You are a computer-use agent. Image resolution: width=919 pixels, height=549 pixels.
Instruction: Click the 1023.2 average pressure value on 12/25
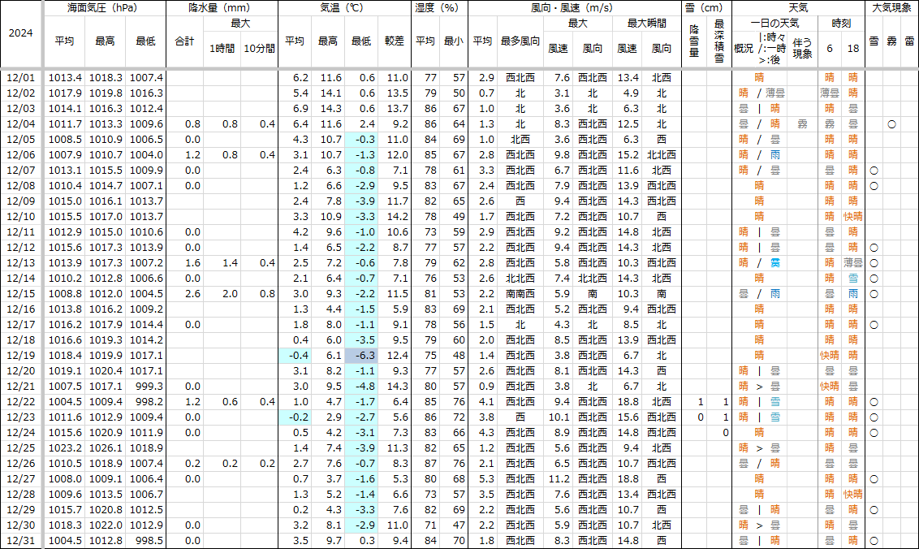tap(65, 448)
